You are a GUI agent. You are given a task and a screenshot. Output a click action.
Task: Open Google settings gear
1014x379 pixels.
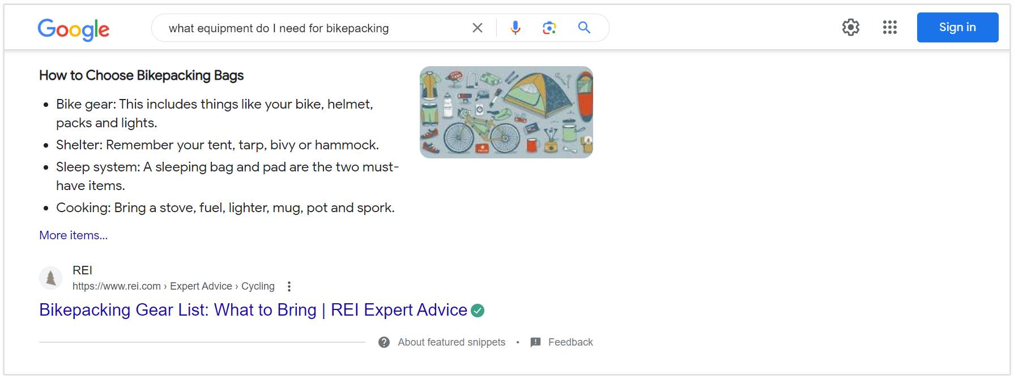click(x=850, y=27)
